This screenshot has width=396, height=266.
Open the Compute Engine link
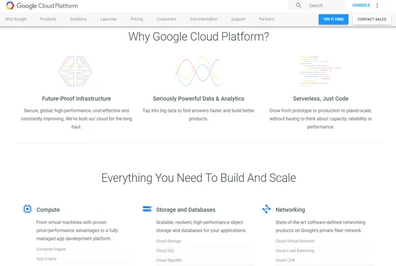click(x=50, y=249)
